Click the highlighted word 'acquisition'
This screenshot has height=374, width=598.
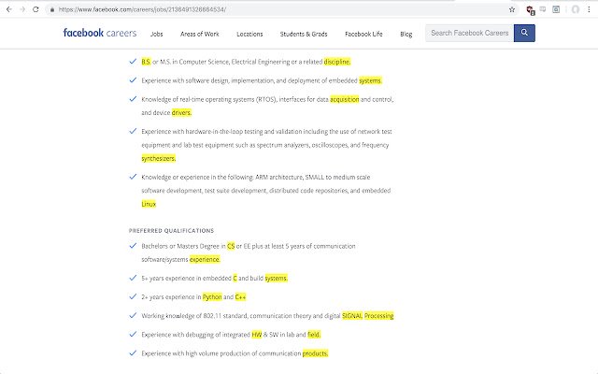(345, 99)
